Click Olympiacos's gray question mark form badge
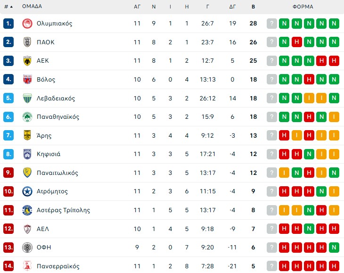This screenshot has width=344, height=273. (x=271, y=24)
